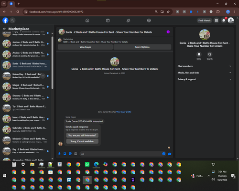
Task: Click the View buyer button
Action: click(86, 47)
